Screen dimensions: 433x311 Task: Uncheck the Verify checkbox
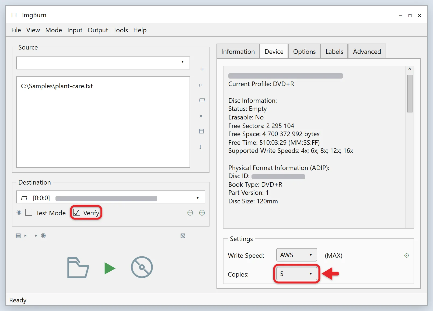[x=77, y=213]
